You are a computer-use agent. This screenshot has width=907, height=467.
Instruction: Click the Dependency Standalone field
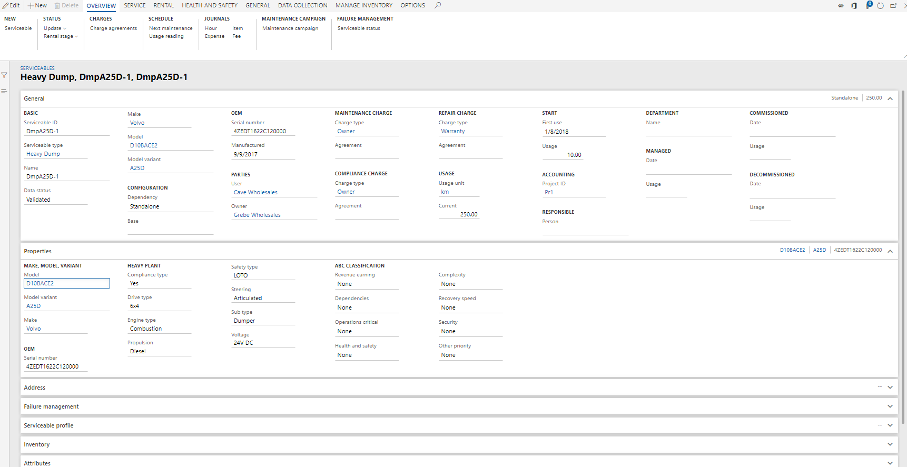170,207
